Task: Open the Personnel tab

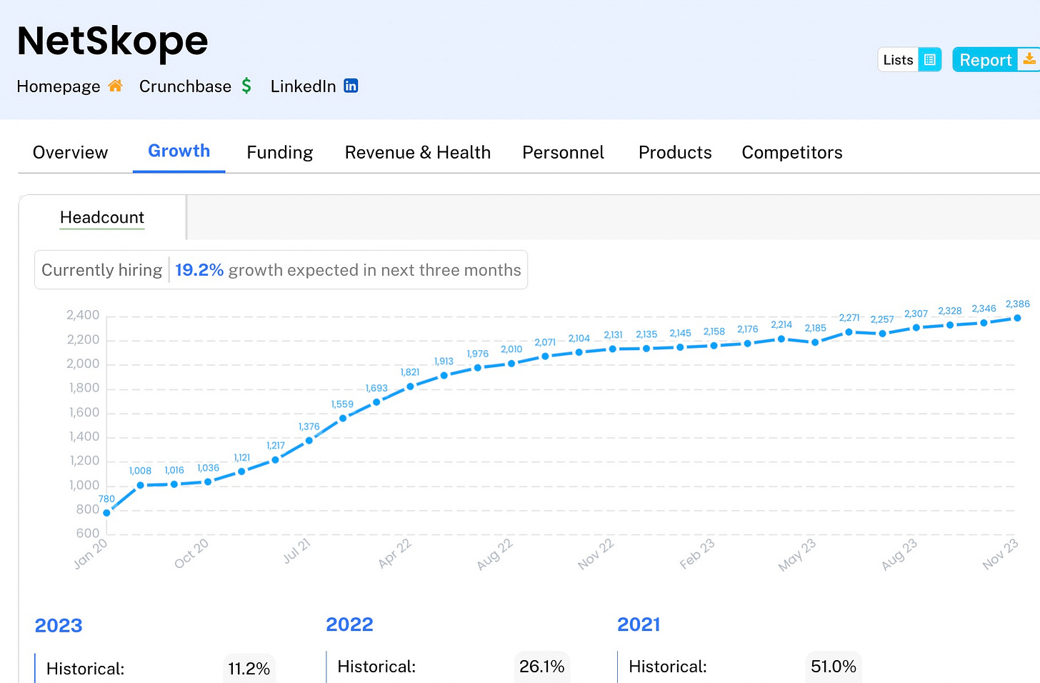Action: point(563,152)
